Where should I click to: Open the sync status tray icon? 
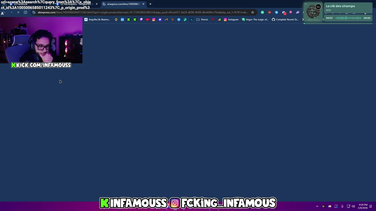click(336, 206)
